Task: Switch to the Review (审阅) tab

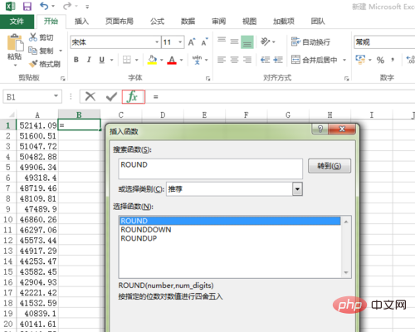Action: tap(219, 22)
